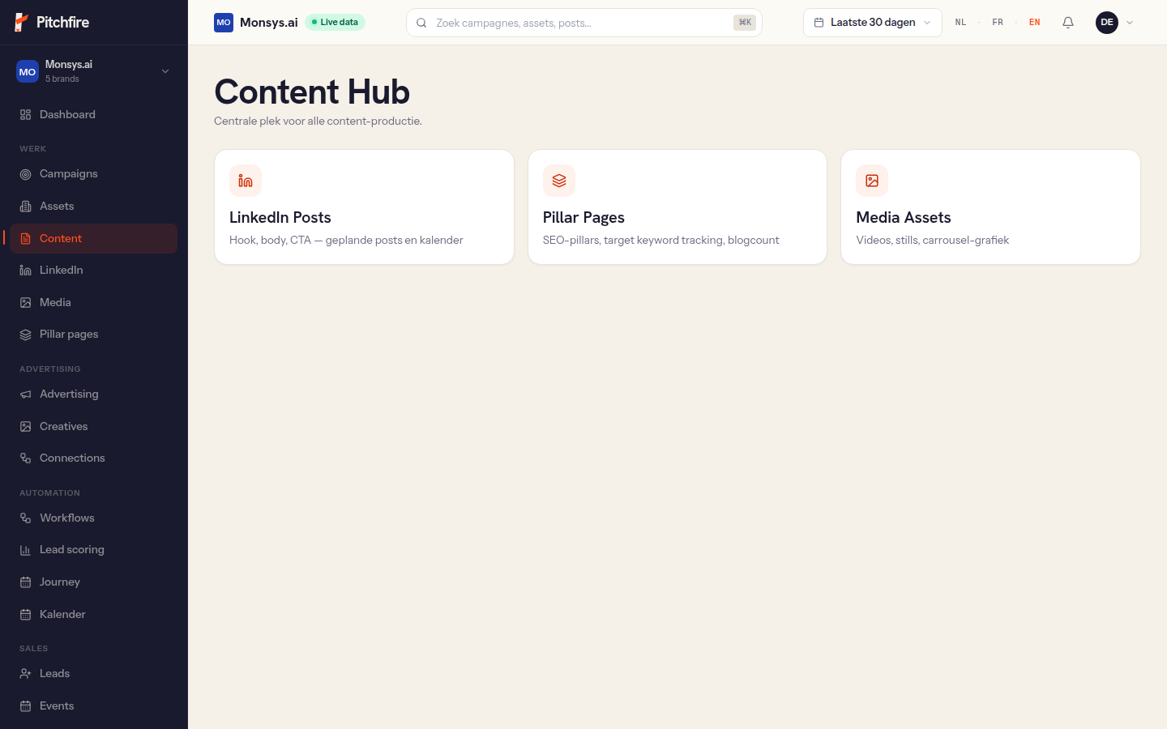Screen dimensions: 1167x729
Task: Click the MO workspace avatar in sidebar
Action: coord(28,71)
